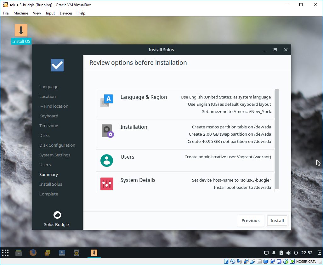This screenshot has height=265, width=323.
Task: Click "Set timezone to America/New_York" text
Action: tap(236, 112)
